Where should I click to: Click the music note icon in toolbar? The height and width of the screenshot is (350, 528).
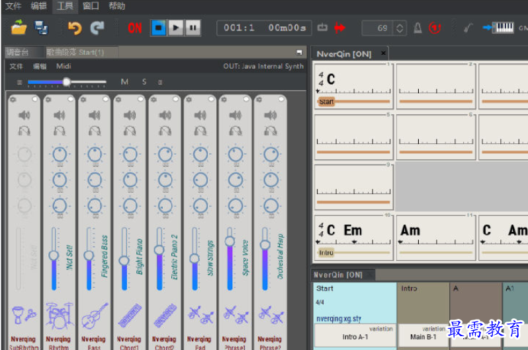tap(468, 28)
